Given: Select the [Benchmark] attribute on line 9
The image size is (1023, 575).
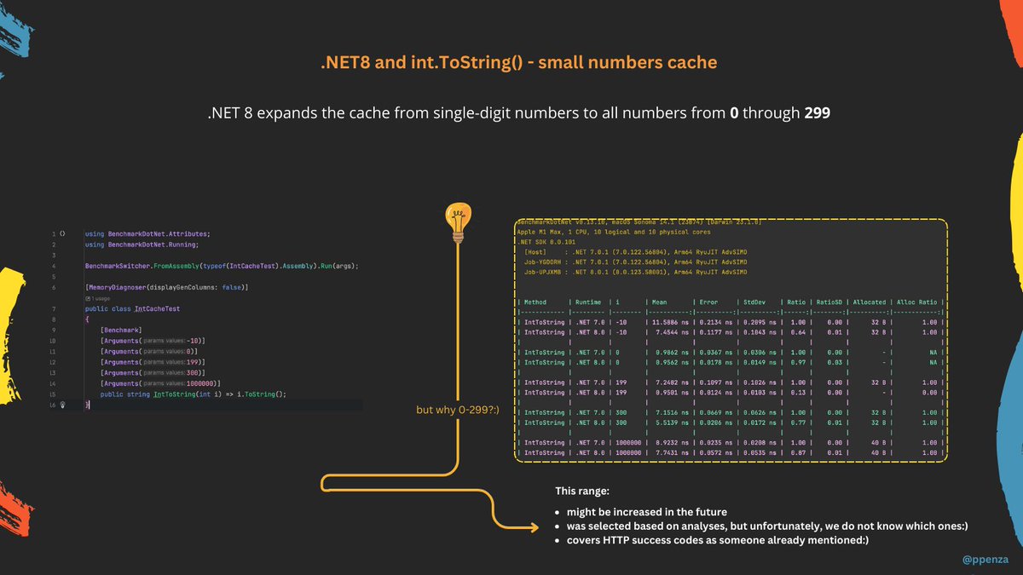Looking at the screenshot, I should point(120,330).
